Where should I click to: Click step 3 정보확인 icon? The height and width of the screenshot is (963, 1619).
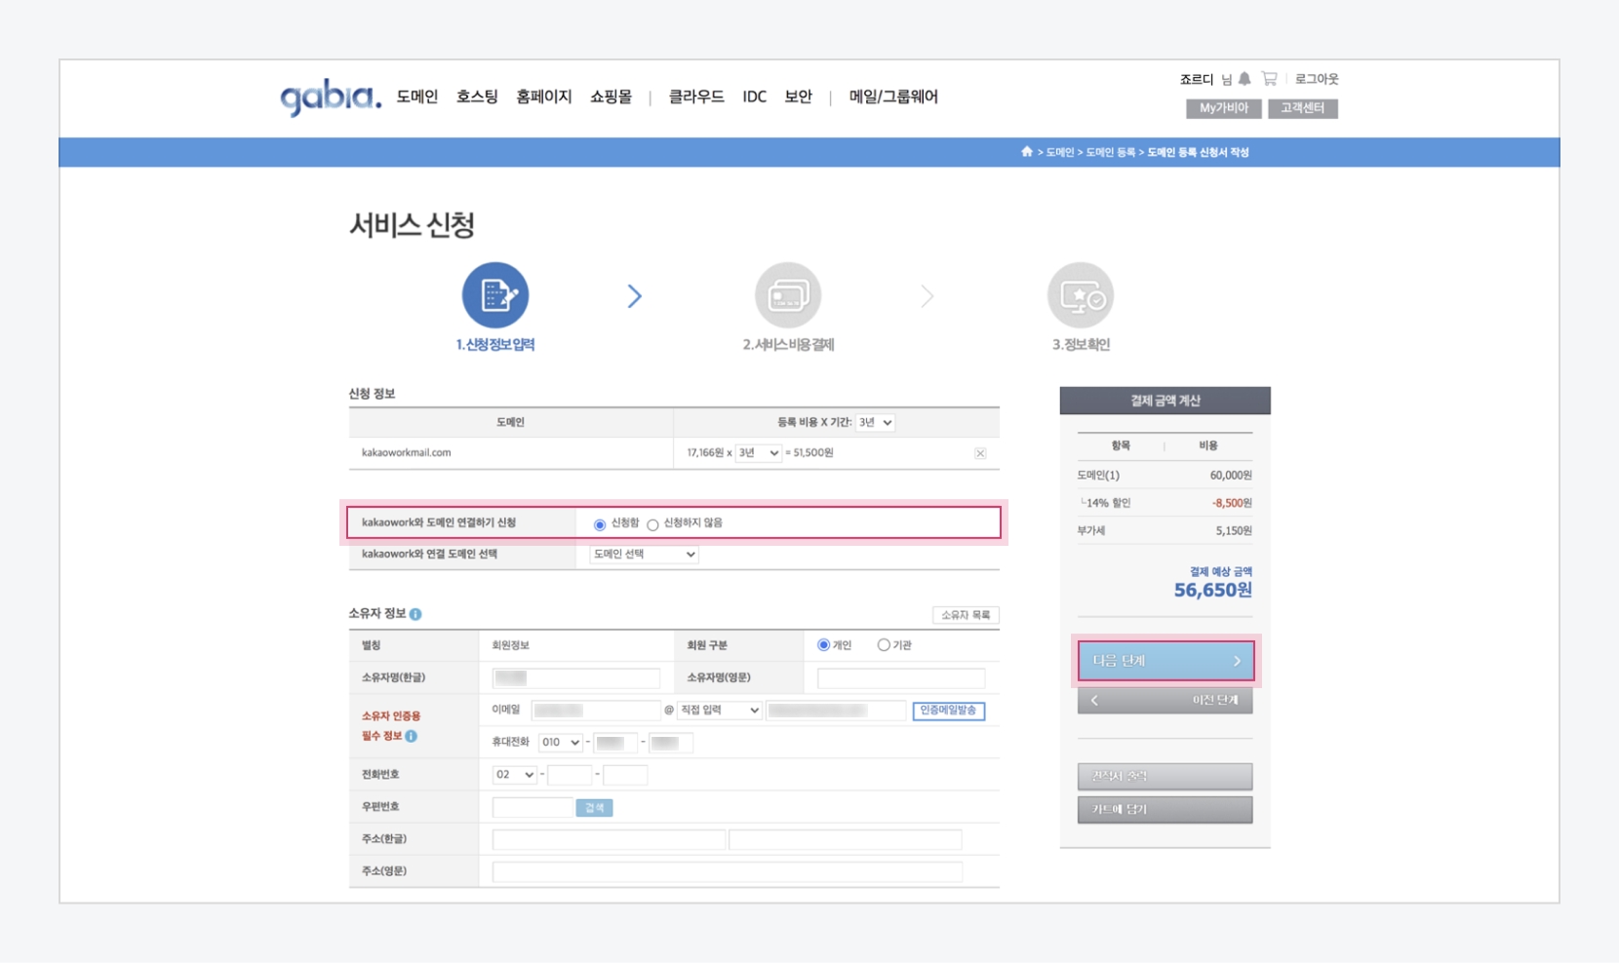(x=1080, y=295)
